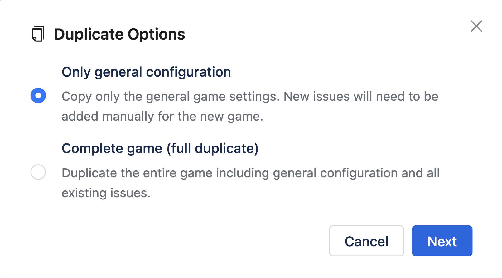This screenshot has height=278, width=502.
Task: Click the "Complete game (full duplicate)" heading label
Action: pos(160,148)
